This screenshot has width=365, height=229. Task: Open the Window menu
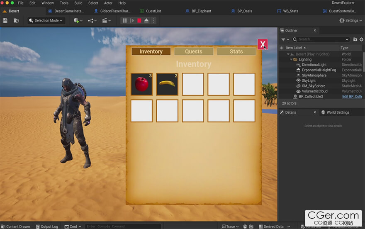click(47, 3)
